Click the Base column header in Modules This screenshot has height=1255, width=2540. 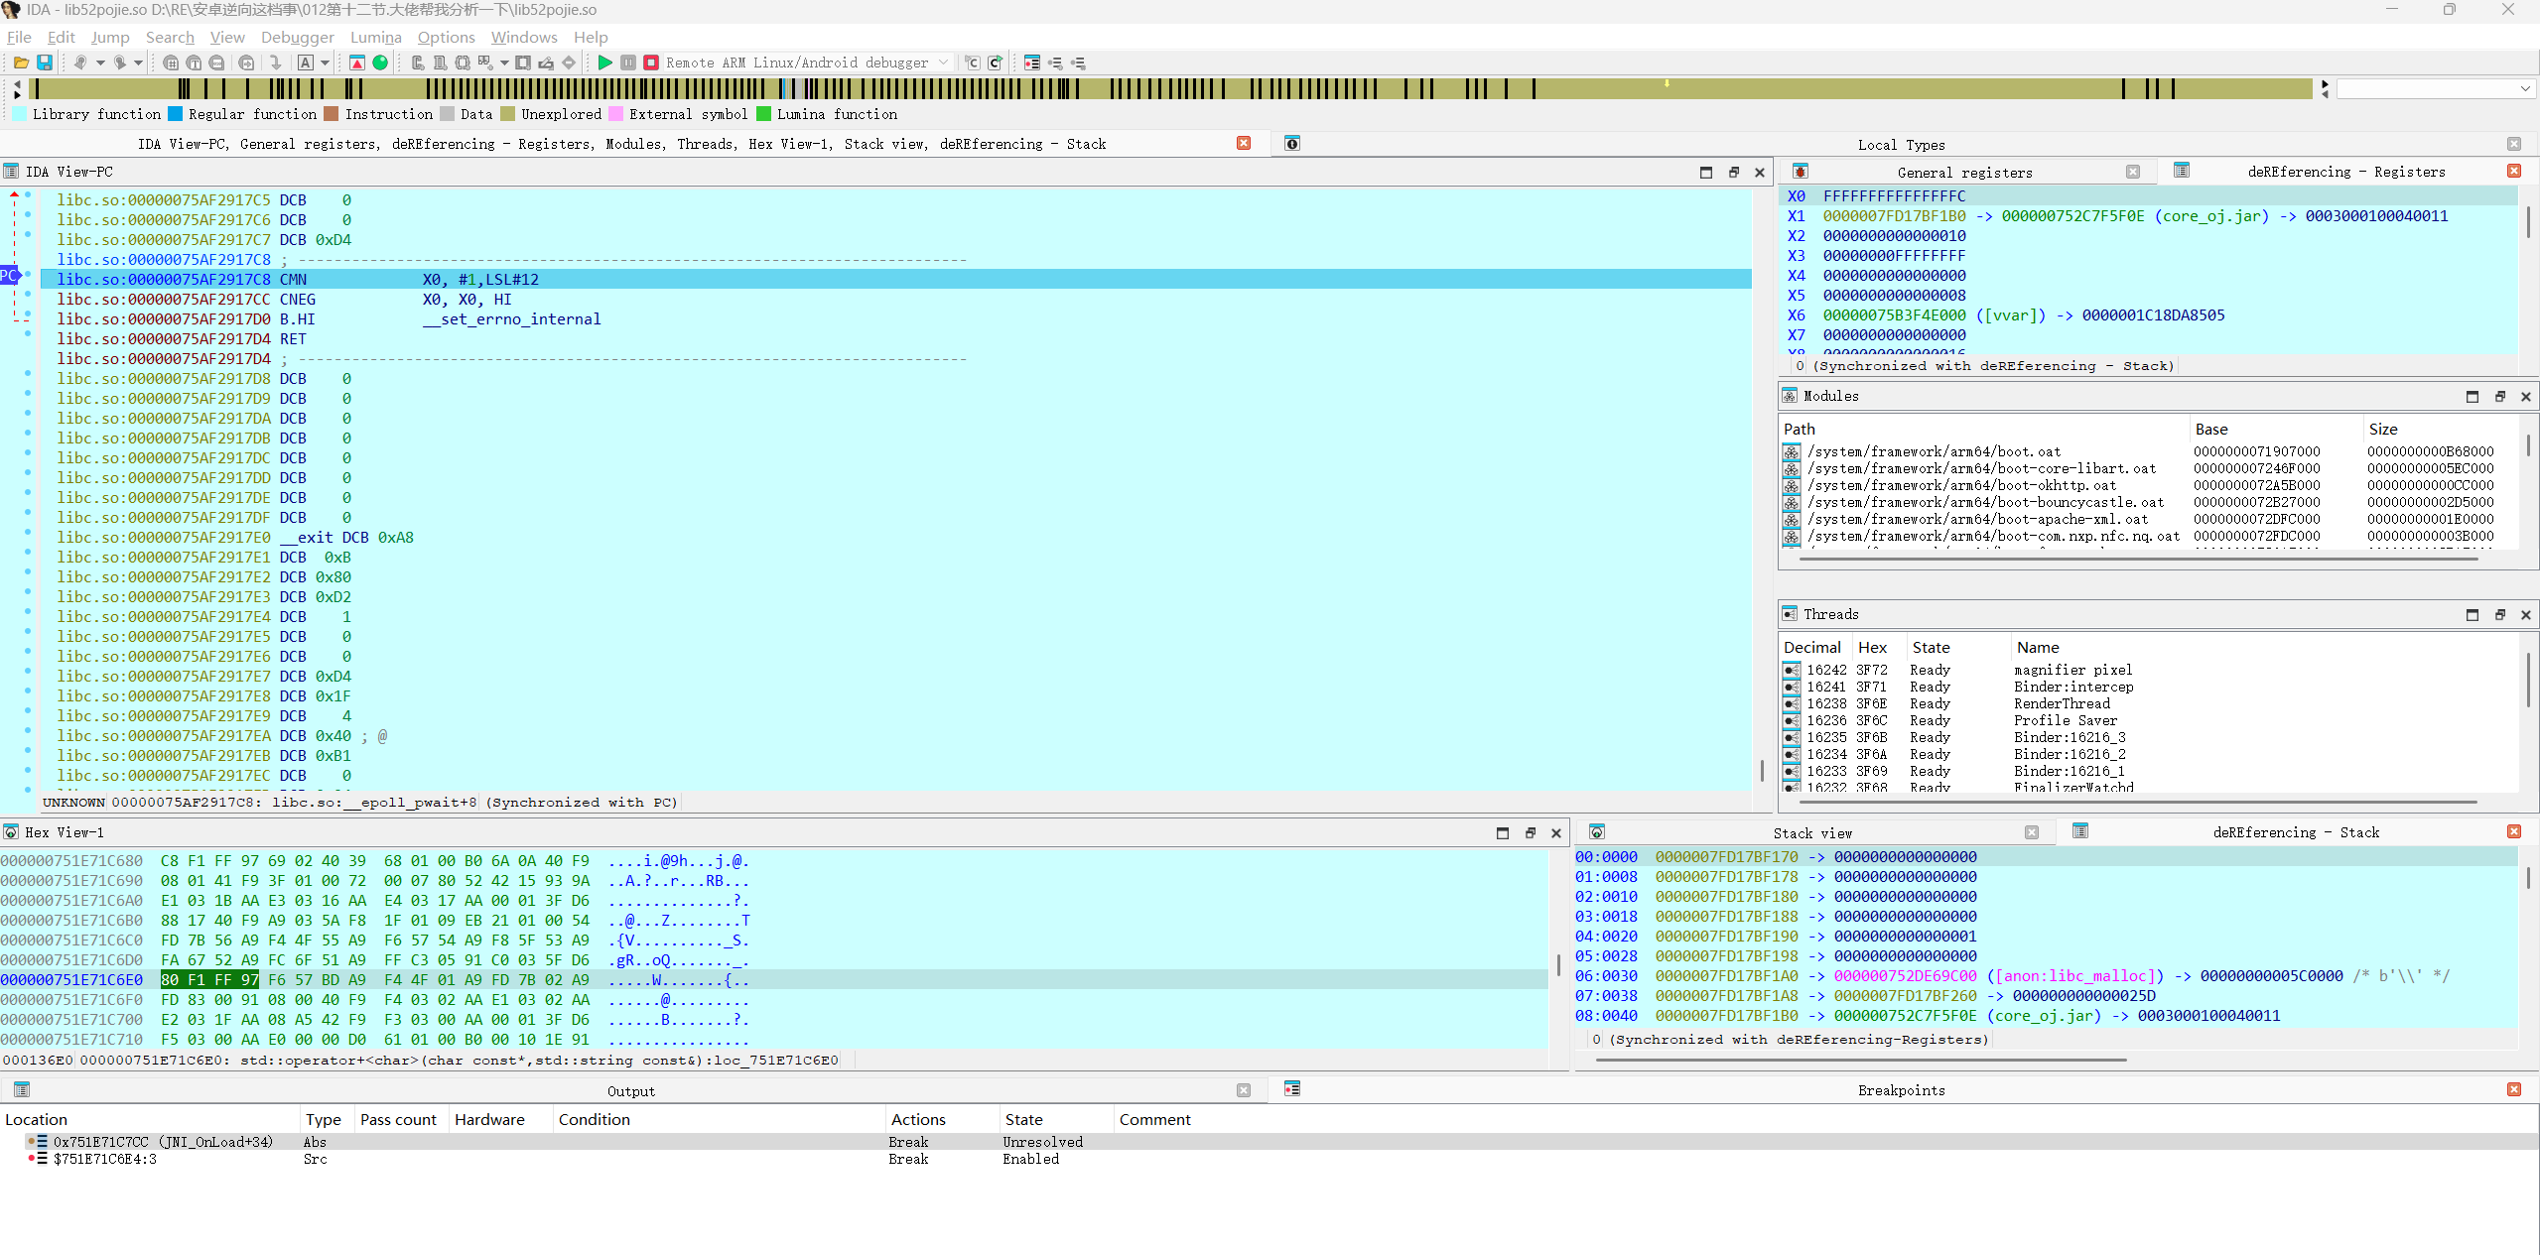click(x=2210, y=430)
